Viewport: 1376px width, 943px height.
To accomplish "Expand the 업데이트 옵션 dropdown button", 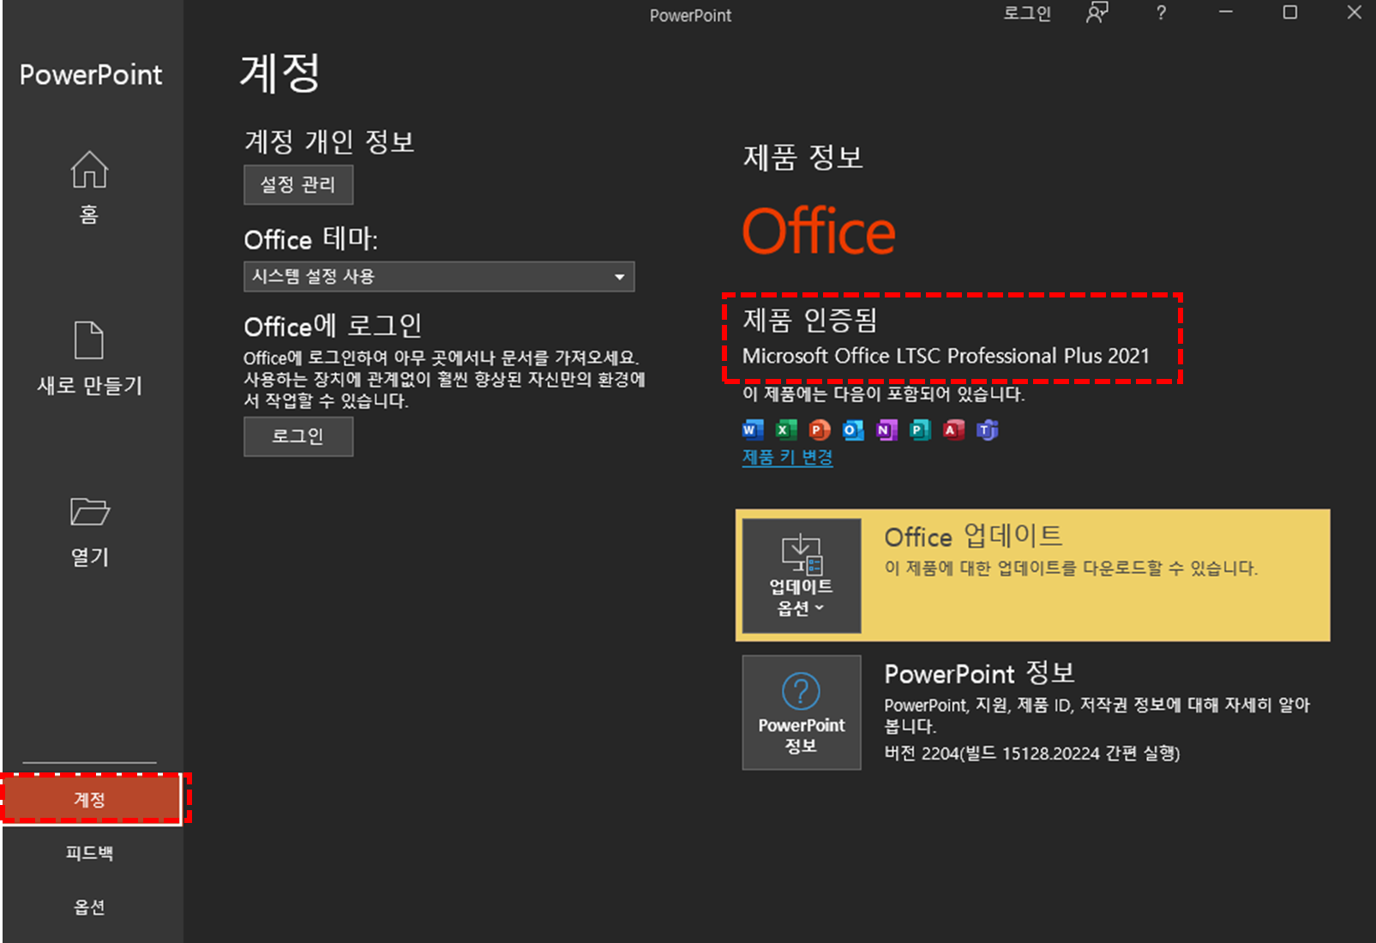I will point(802,575).
